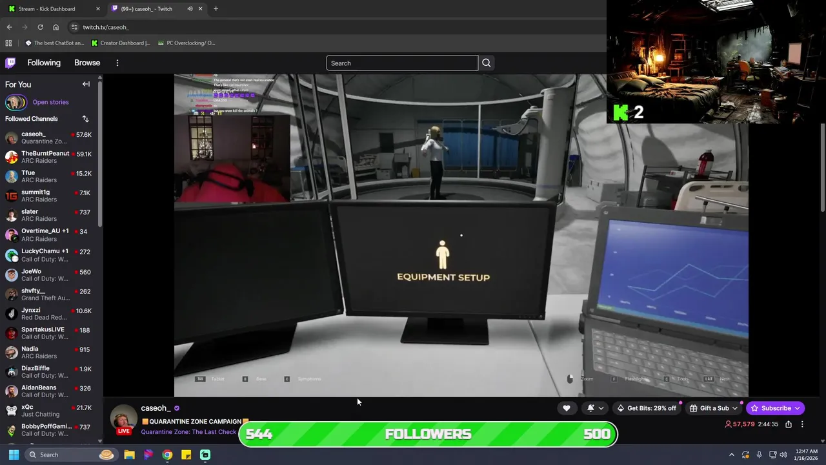Click the microphone icon in system tray
This screenshot has width=826, height=465.
click(759, 455)
